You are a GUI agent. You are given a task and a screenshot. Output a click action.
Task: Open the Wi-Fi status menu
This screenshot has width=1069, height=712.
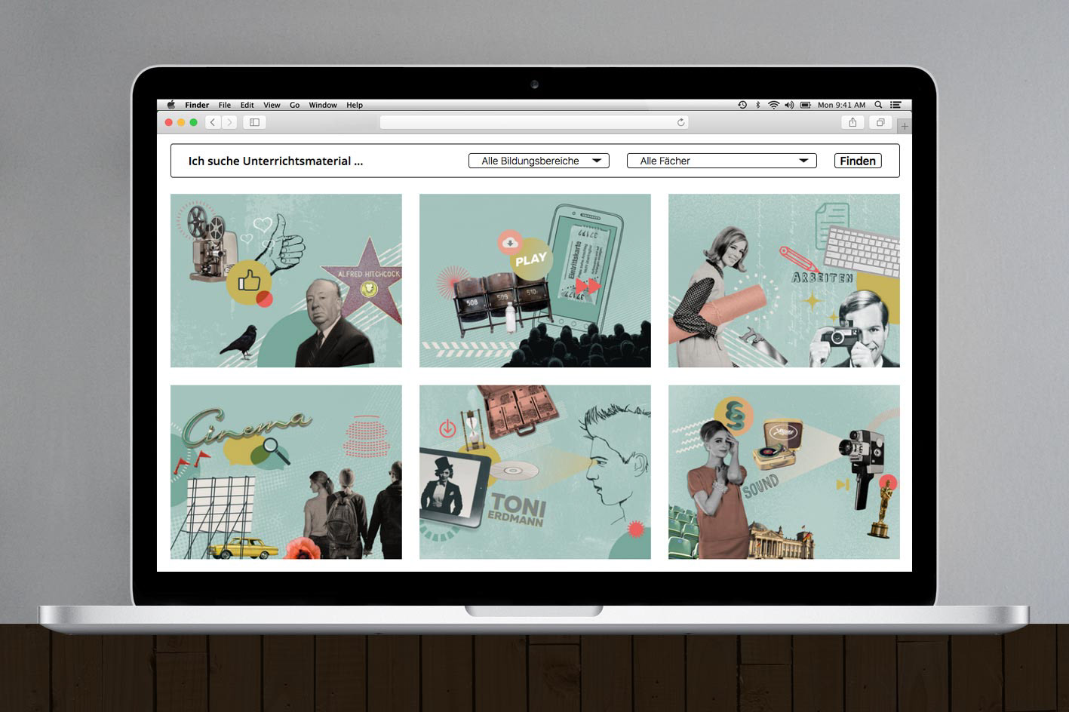pyautogui.click(x=773, y=105)
